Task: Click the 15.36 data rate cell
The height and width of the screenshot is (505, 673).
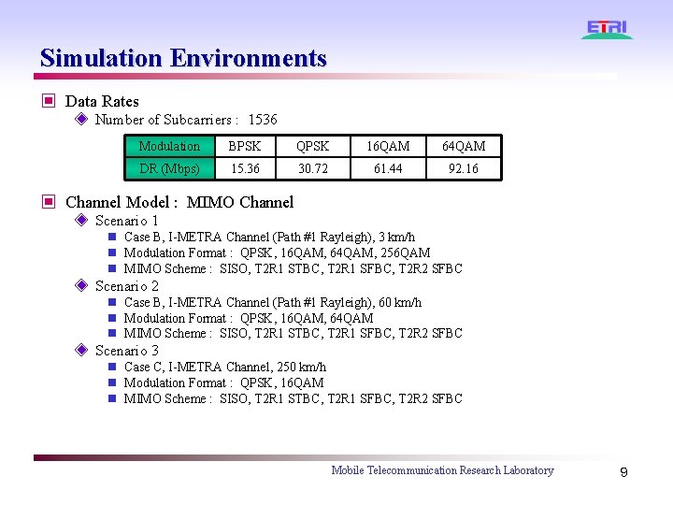Action: click(x=245, y=168)
